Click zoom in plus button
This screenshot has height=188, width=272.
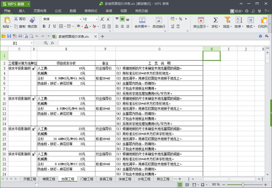click(265, 185)
